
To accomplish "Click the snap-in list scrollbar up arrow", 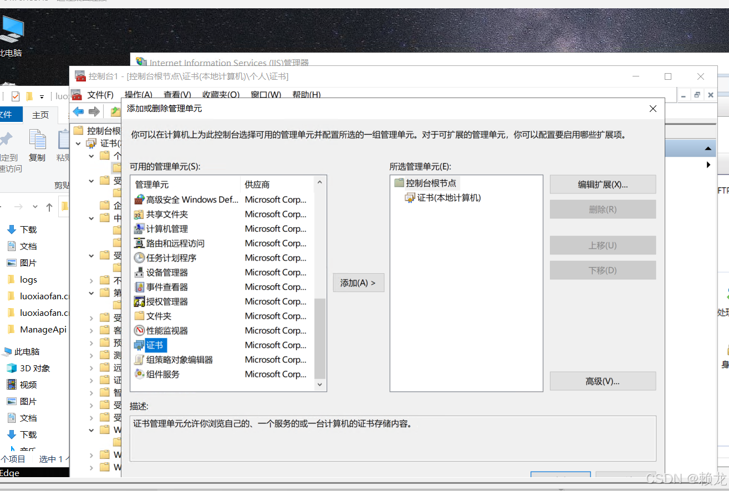I will (320, 182).
